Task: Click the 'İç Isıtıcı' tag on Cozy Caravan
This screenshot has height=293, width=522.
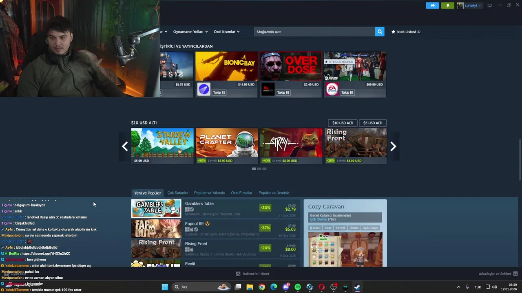Action: pos(315,228)
